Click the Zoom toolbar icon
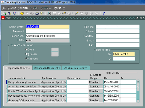The height and width of the screenshot is (108, 145). coord(81,13)
